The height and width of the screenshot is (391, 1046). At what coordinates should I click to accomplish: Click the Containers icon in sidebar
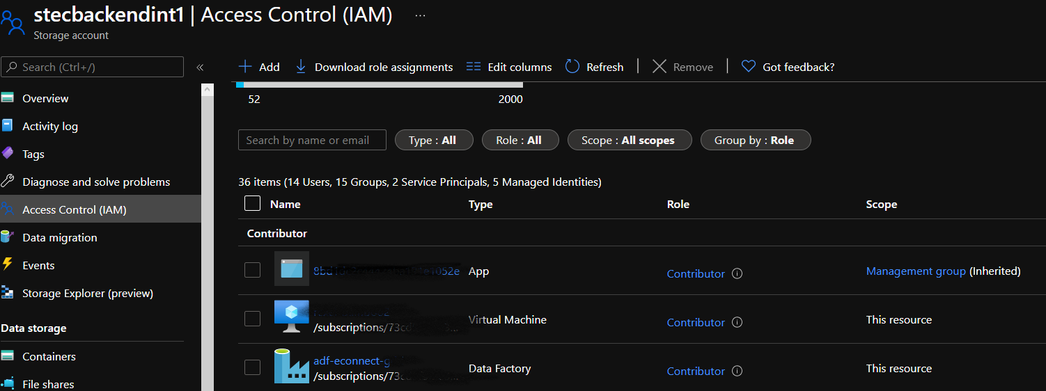(8, 356)
